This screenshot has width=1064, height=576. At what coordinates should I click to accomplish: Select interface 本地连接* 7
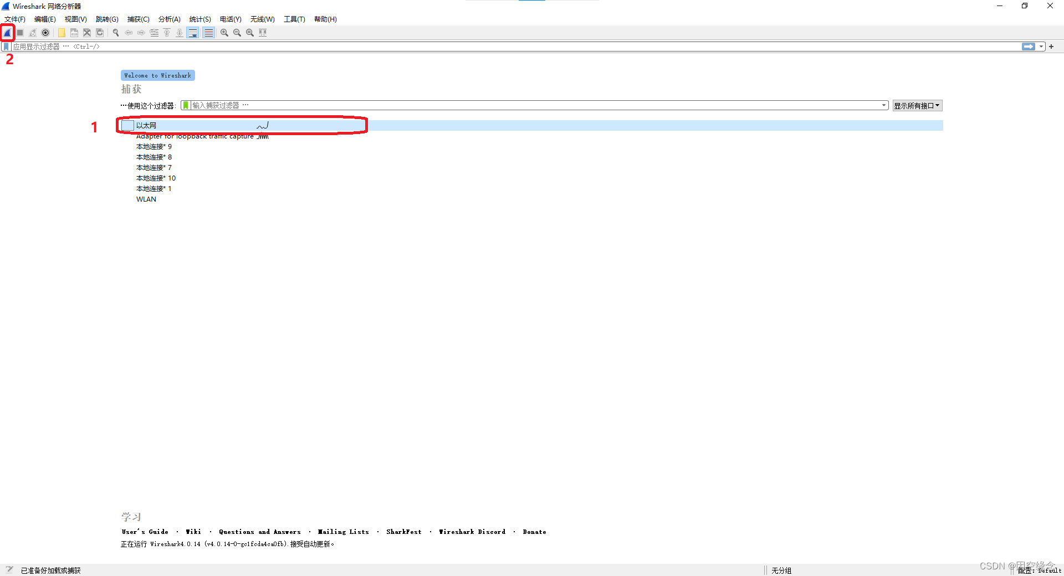coord(532,168)
